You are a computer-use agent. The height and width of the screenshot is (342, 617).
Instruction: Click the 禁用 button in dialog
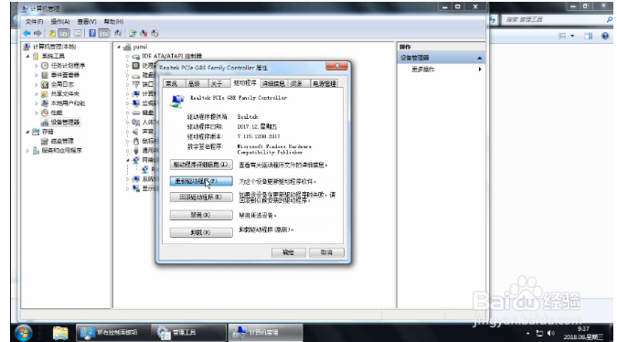tap(201, 215)
